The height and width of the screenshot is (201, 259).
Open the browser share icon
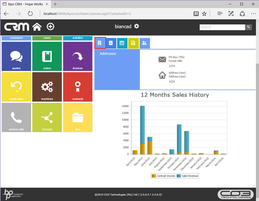pyautogui.click(x=242, y=14)
